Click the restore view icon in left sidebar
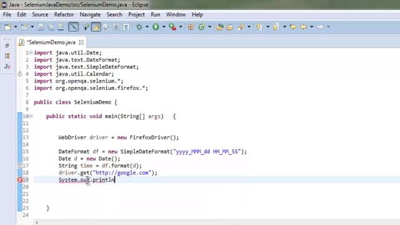This screenshot has width=400, height=225. pyautogui.click(x=7, y=46)
